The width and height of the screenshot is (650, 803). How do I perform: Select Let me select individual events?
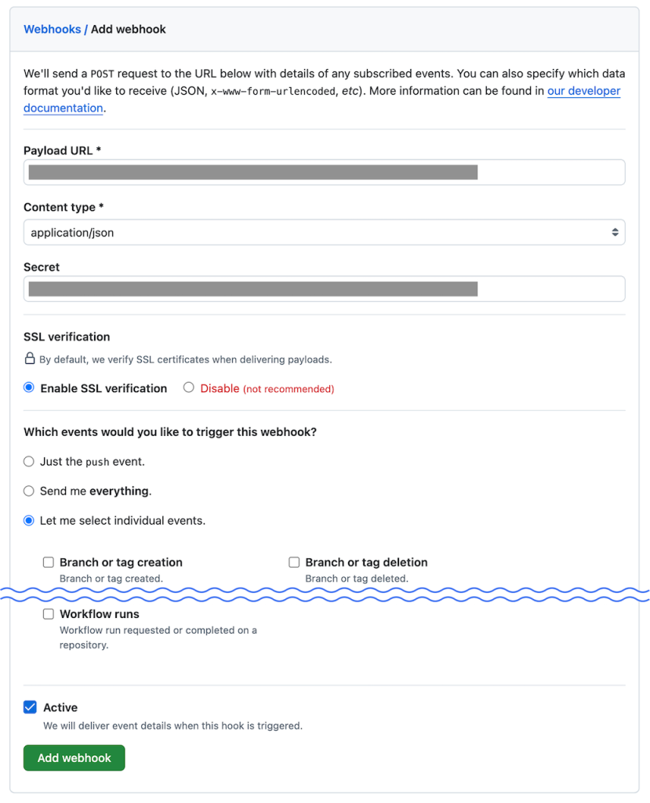pyautogui.click(x=29, y=521)
